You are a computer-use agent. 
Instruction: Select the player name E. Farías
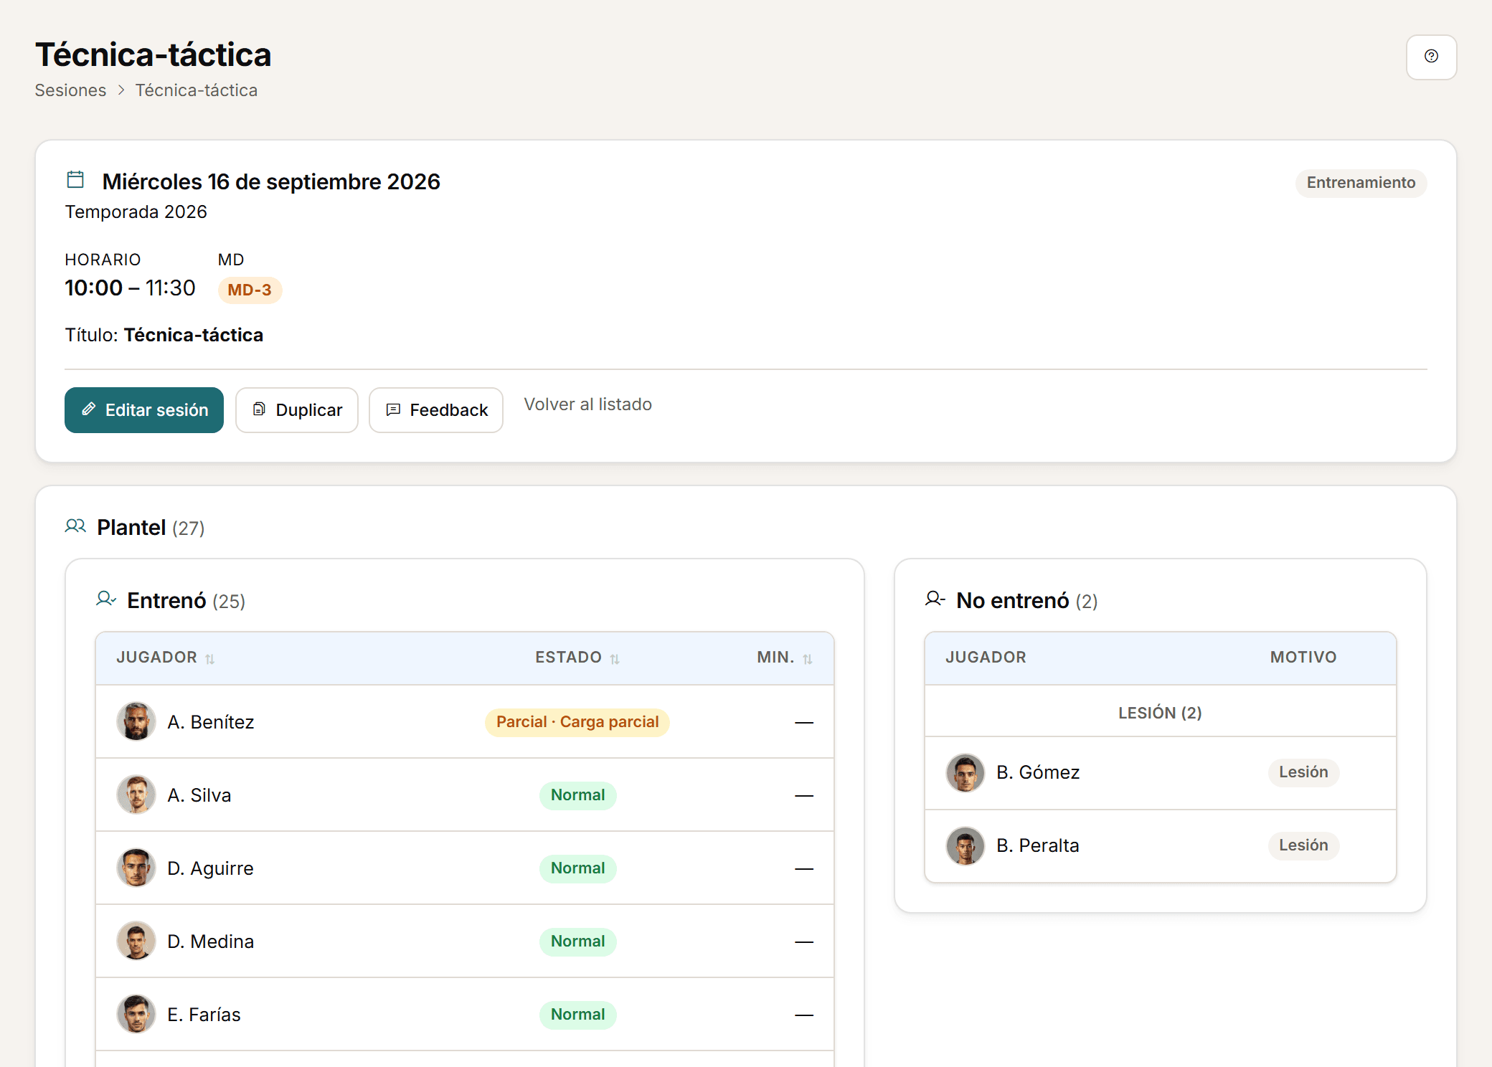204,1015
